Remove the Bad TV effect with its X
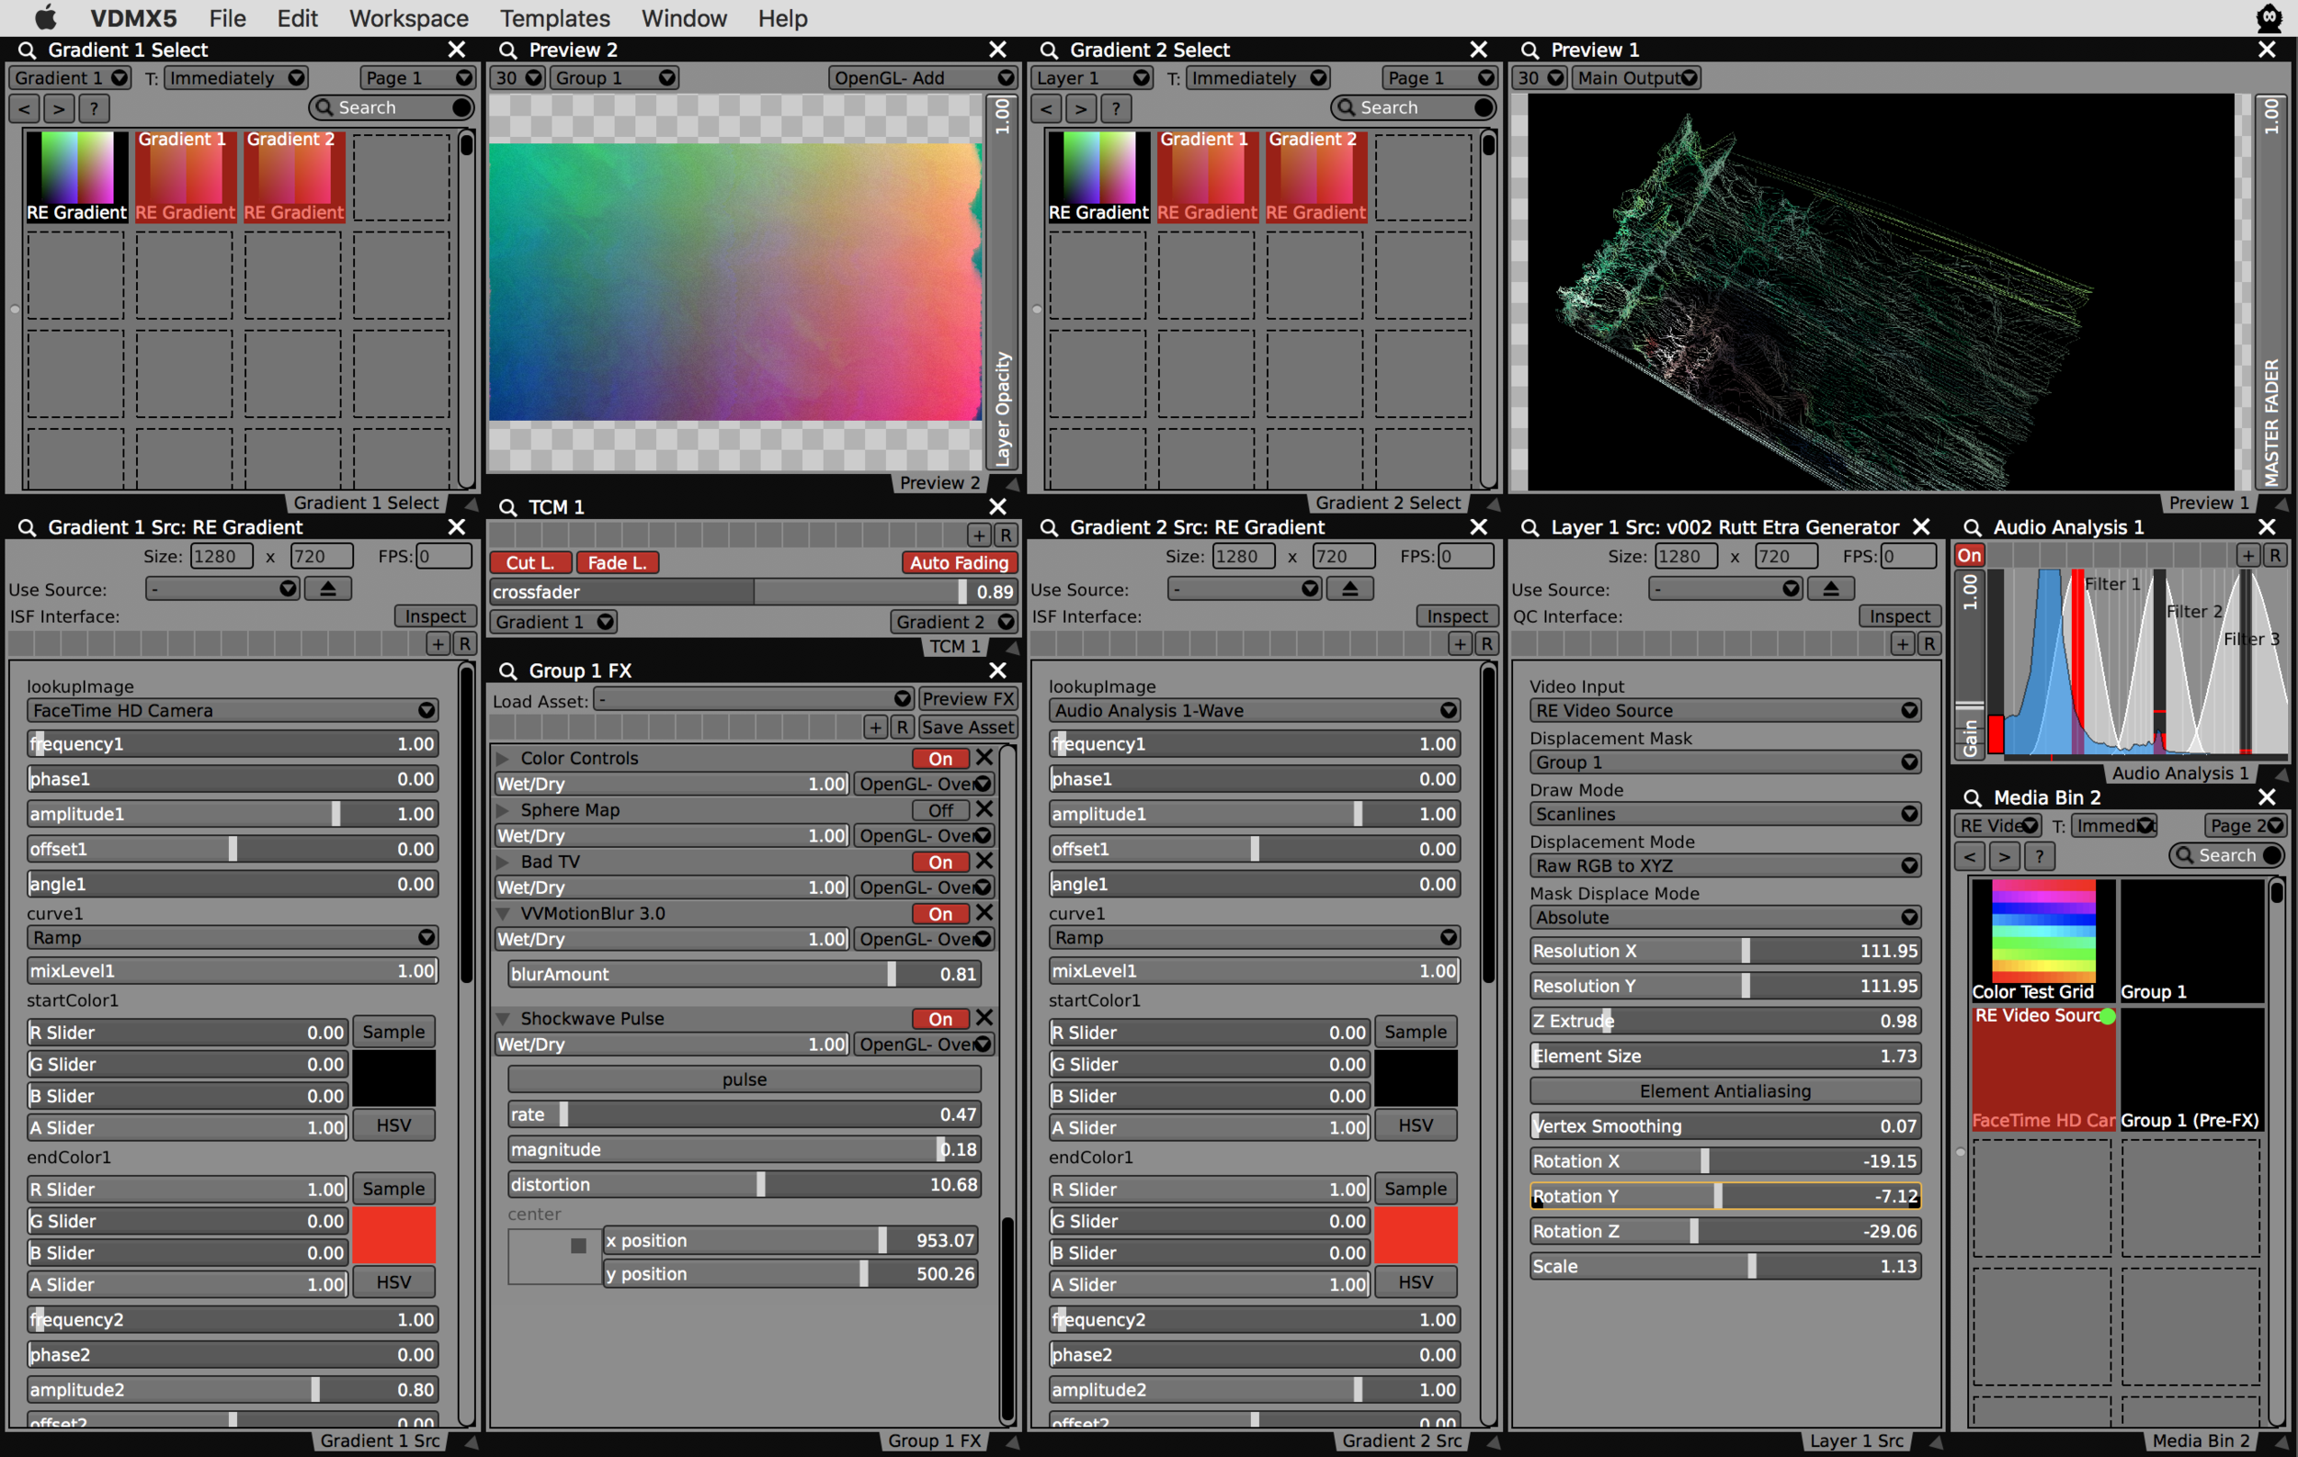The width and height of the screenshot is (2298, 1457). [x=984, y=861]
